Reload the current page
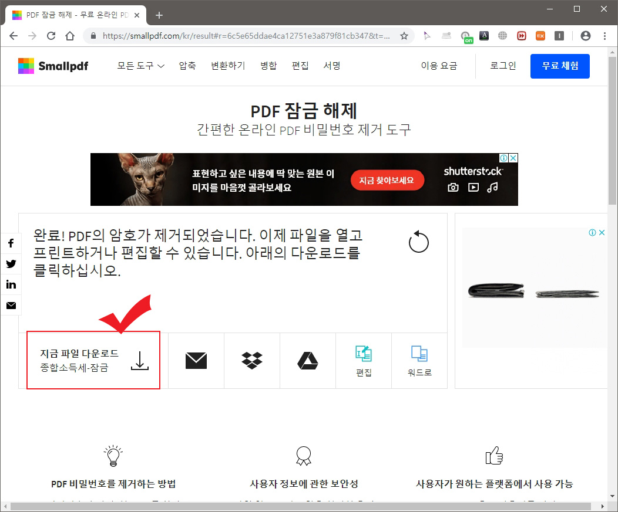The width and height of the screenshot is (618, 512). pyautogui.click(x=51, y=36)
